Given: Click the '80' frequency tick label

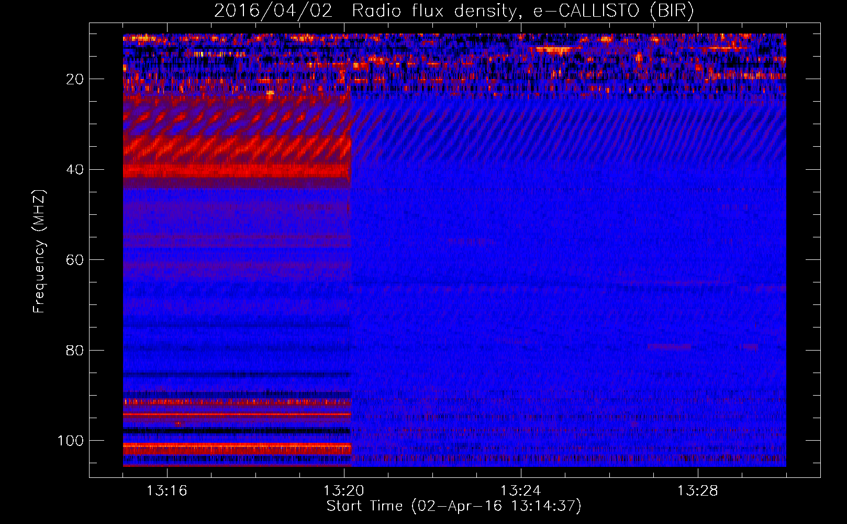Looking at the screenshot, I should tap(75, 350).
